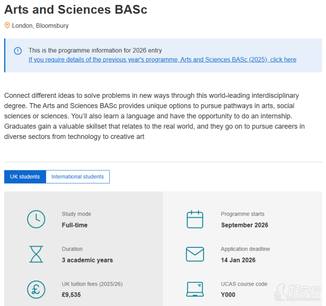Click the calendar icon for Programme starts
Screen dimensions: 326x306
195,219
